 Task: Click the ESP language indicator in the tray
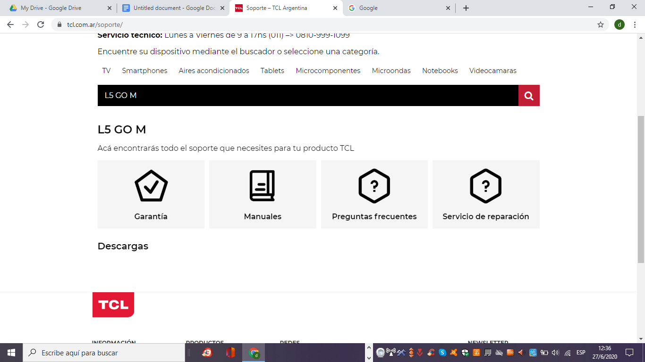pyautogui.click(x=581, y=353)
